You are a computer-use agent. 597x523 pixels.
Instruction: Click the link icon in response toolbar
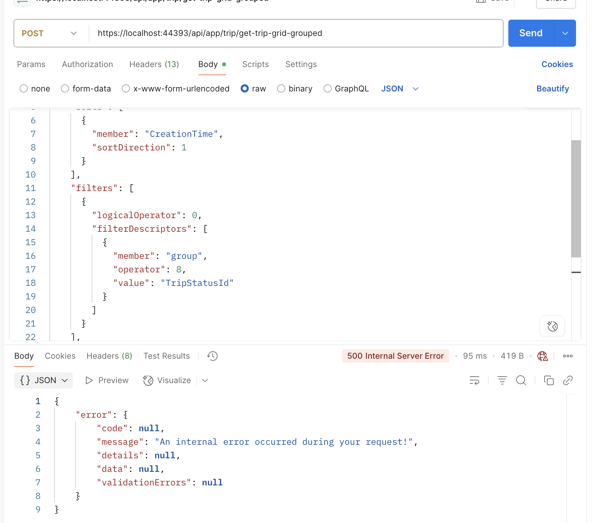[x=568, y=380]
